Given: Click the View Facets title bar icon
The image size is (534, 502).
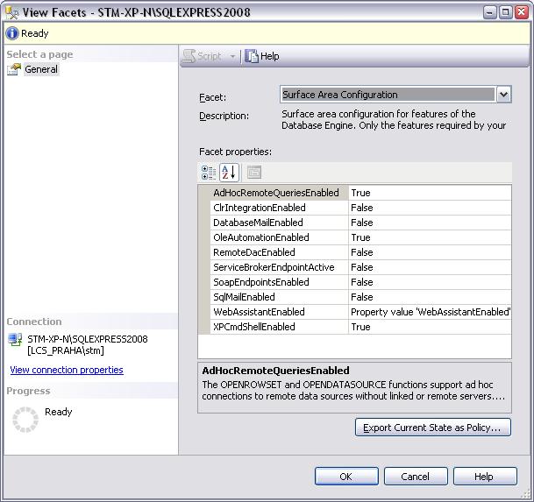Looking at the screenshot, I should [11, 12].
